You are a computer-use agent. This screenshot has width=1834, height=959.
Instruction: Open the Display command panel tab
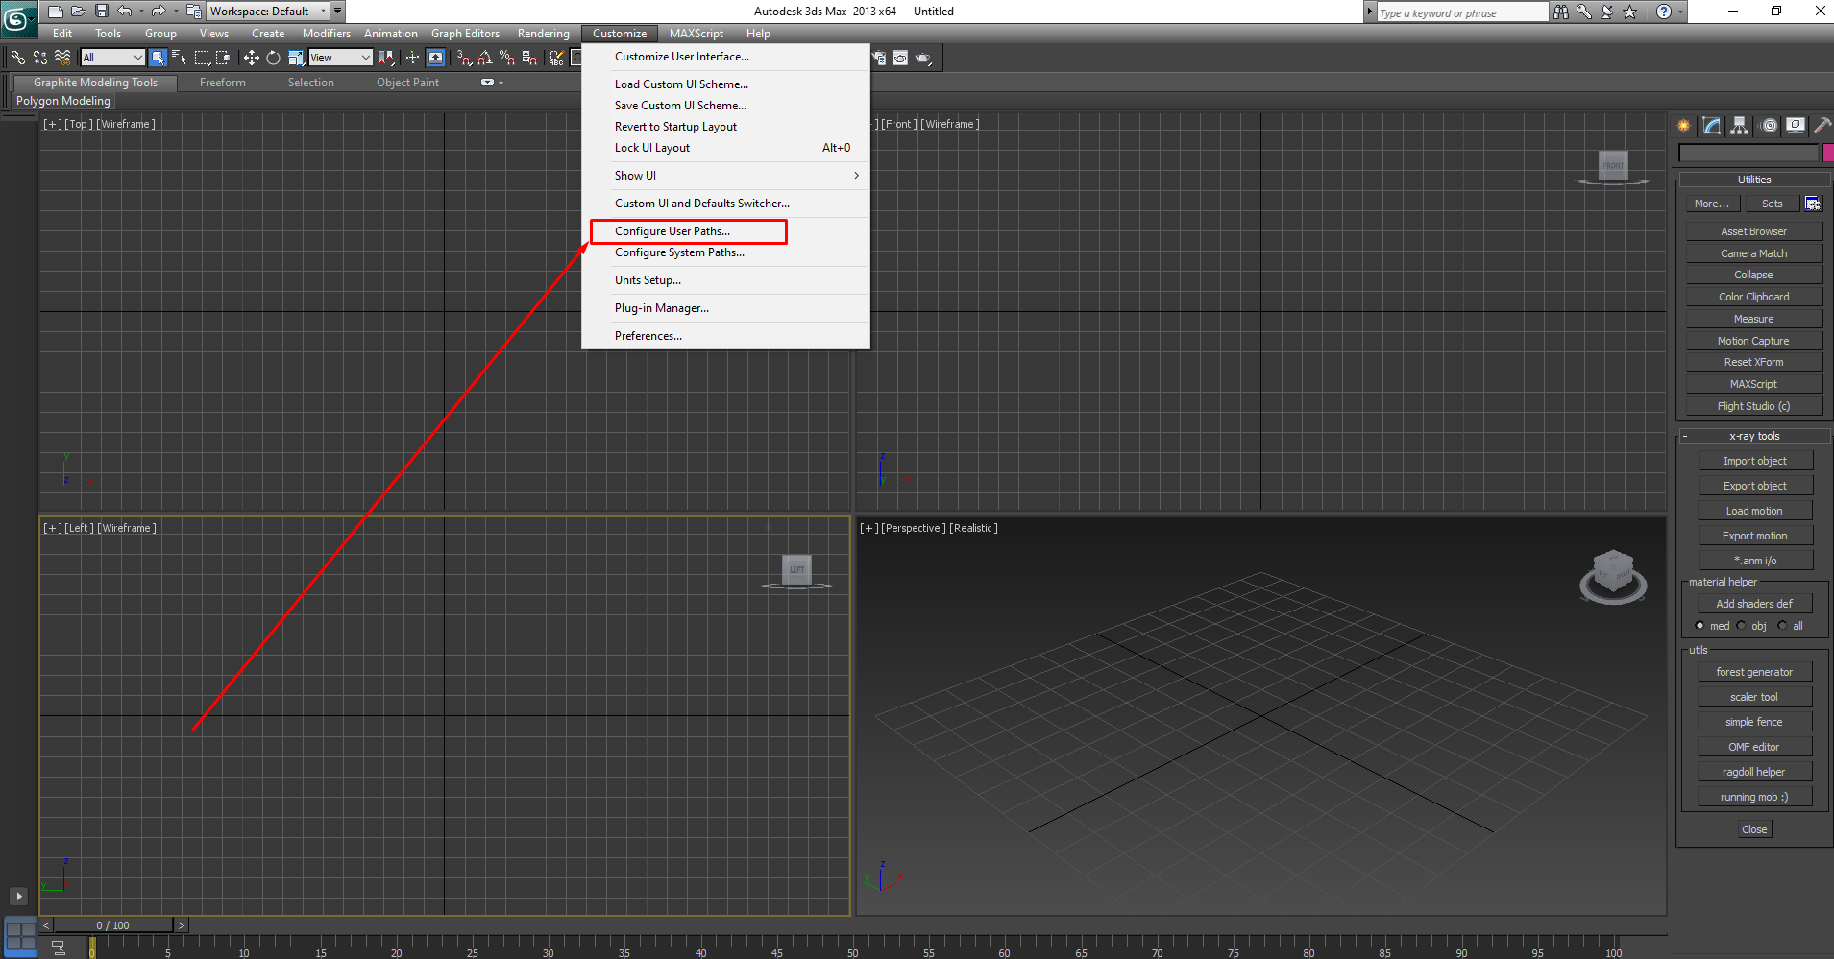(x=1796, y=126)
